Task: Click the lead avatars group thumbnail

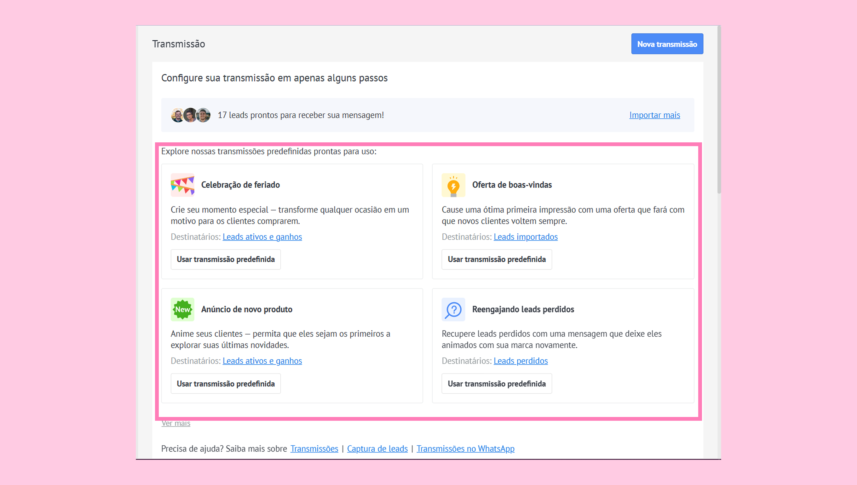Action: pyautogui.click(x=191, y=115)
